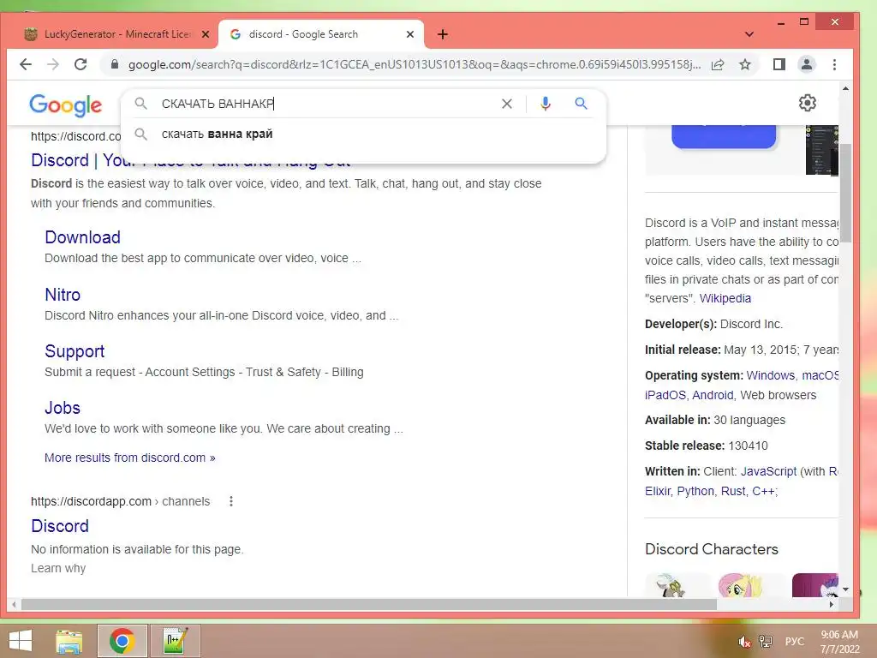The width and height of the screenshot is (877, 658).
Task: Open the Nitro sitelink
Action: (63, 295)
